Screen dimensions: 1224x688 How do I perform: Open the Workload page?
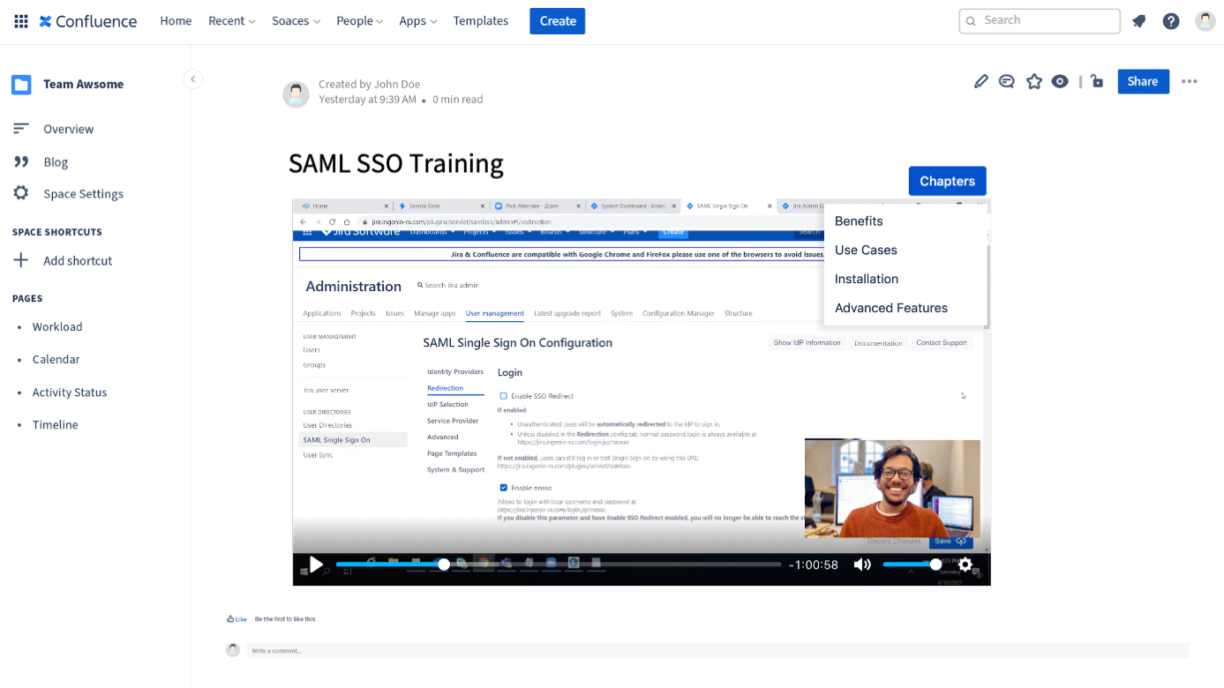click(57, 327)
